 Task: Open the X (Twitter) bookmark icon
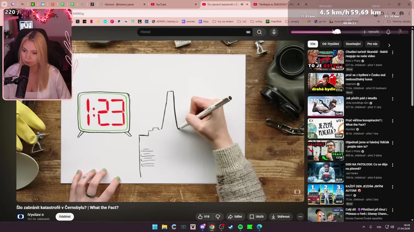click(78, 22)
